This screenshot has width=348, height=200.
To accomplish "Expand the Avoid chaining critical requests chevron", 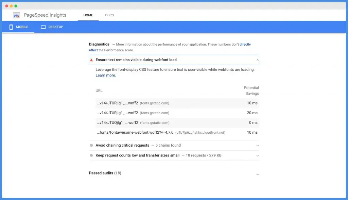I will pyautogui.click(x=257, y=146).
